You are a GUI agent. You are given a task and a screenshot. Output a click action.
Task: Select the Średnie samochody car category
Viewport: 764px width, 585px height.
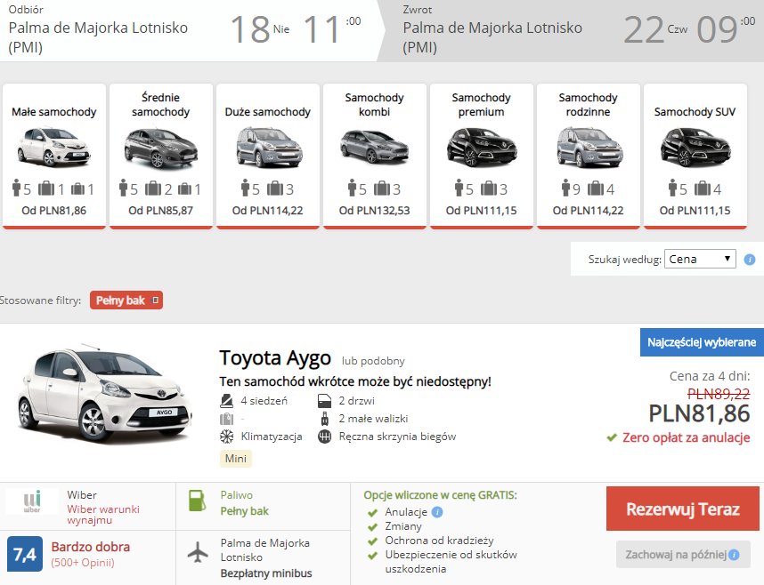161,156
